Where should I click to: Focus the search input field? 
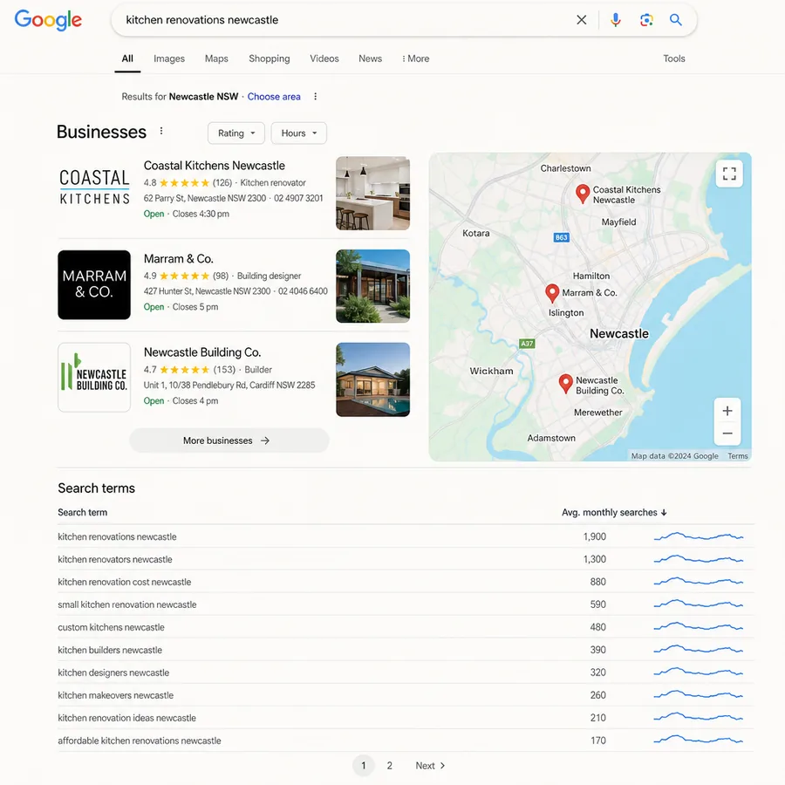pos(345,20)
